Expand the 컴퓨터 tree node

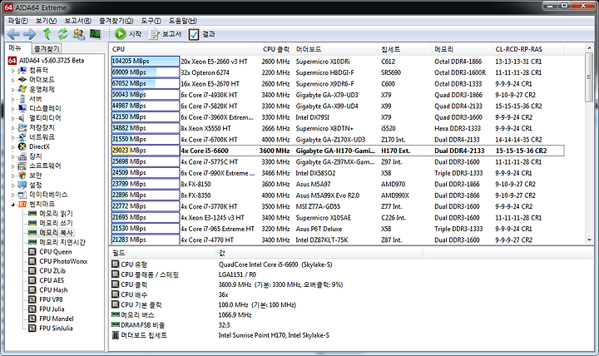point(12,71)
